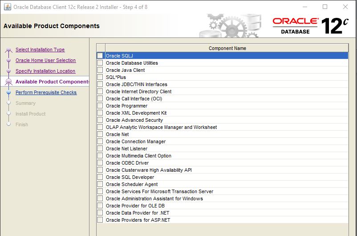Click the Component Name column header
The image size is (357, 236).
pyautogui.click(x=227, y=48)
